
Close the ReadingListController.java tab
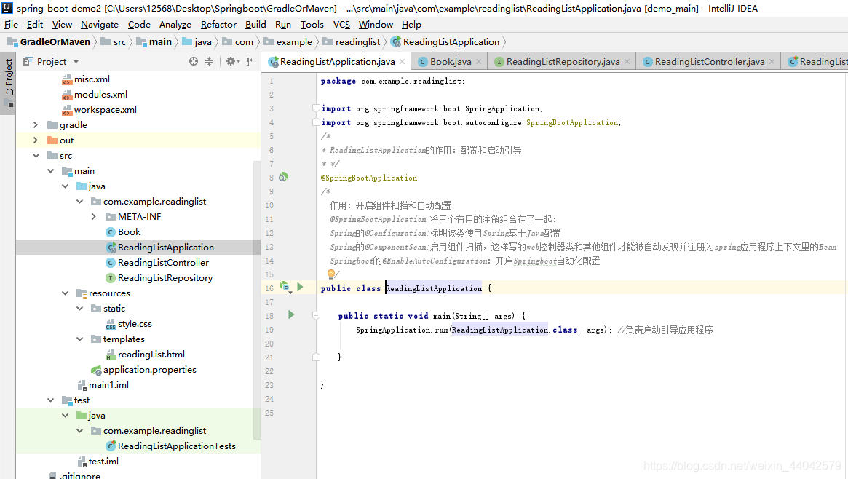tap(772, 62)
